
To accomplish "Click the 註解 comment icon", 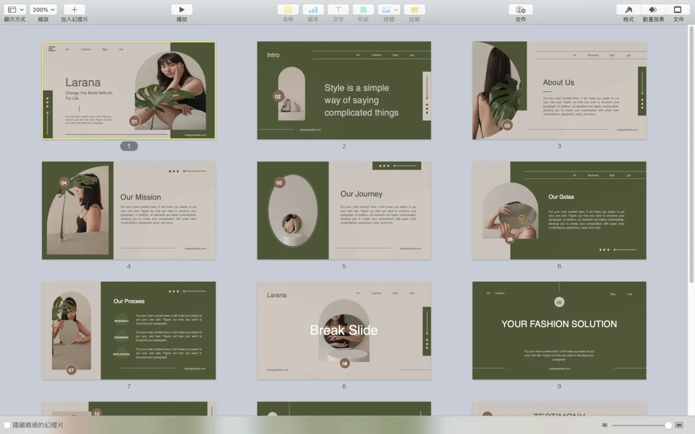I will [414, 10].
